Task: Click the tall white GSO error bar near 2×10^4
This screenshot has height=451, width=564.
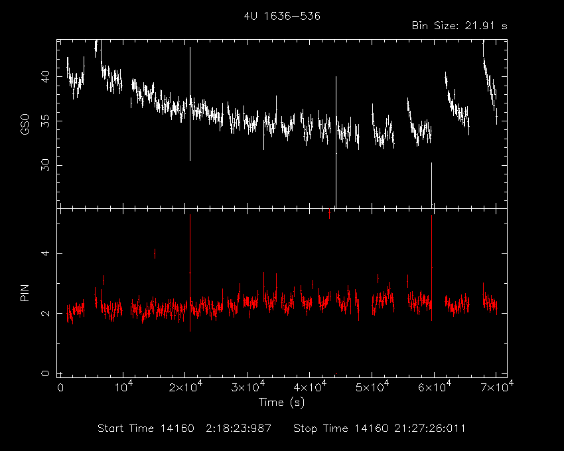Action: click(x=190, y=104)
